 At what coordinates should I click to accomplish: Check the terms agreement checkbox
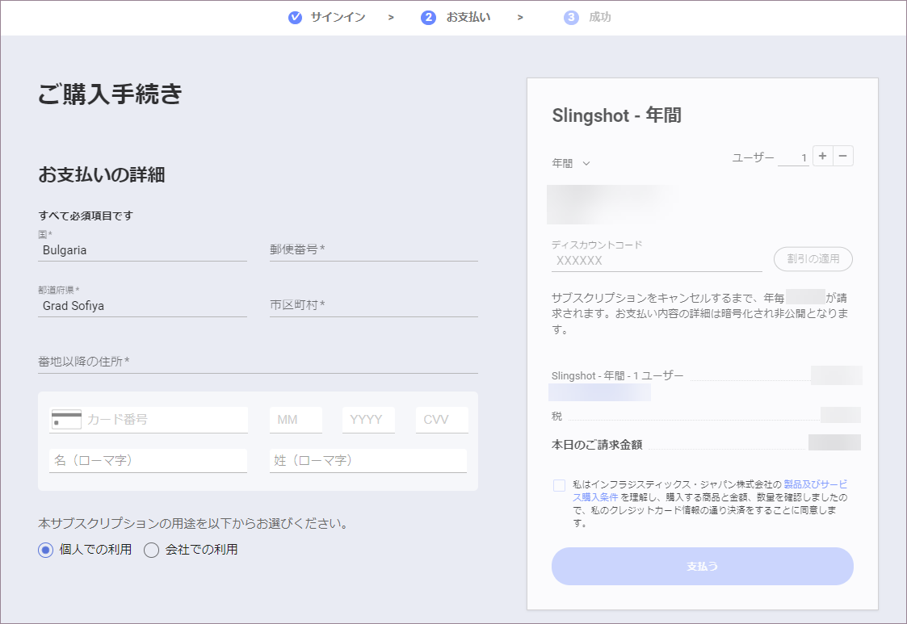559,485
